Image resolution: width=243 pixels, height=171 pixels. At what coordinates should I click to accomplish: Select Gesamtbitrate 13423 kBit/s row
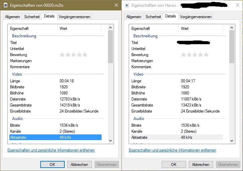[x=177, y=105]
